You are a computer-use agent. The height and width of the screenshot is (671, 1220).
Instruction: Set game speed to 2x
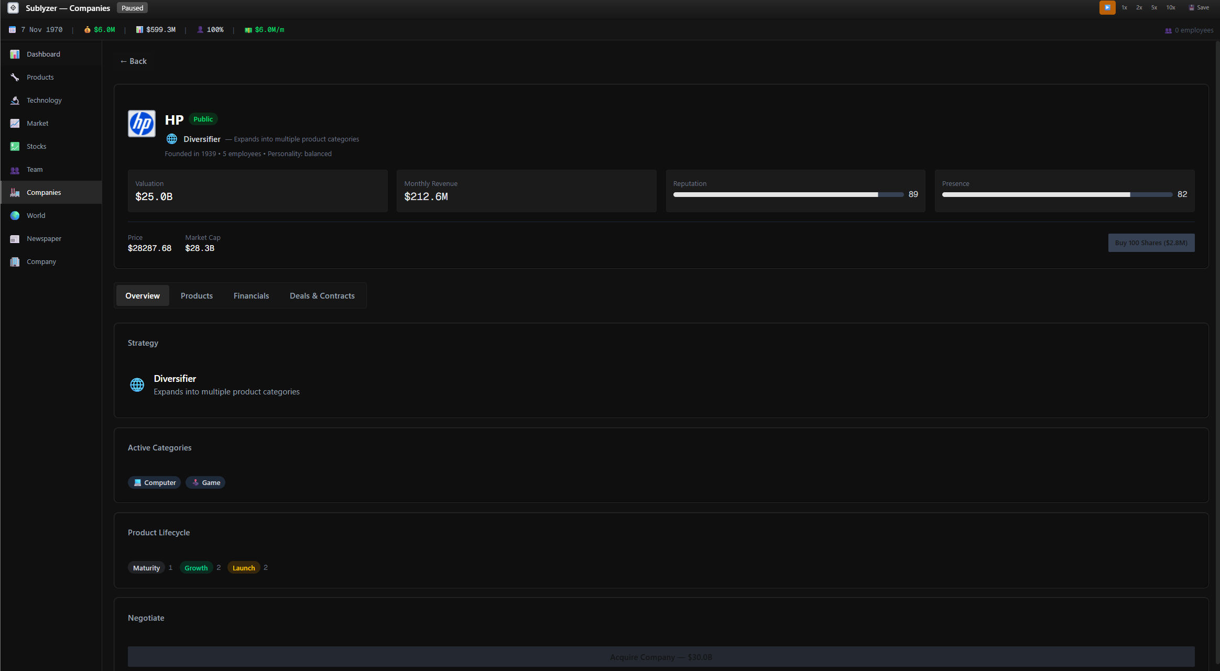pyautogui.click(x=1139, y=8)
